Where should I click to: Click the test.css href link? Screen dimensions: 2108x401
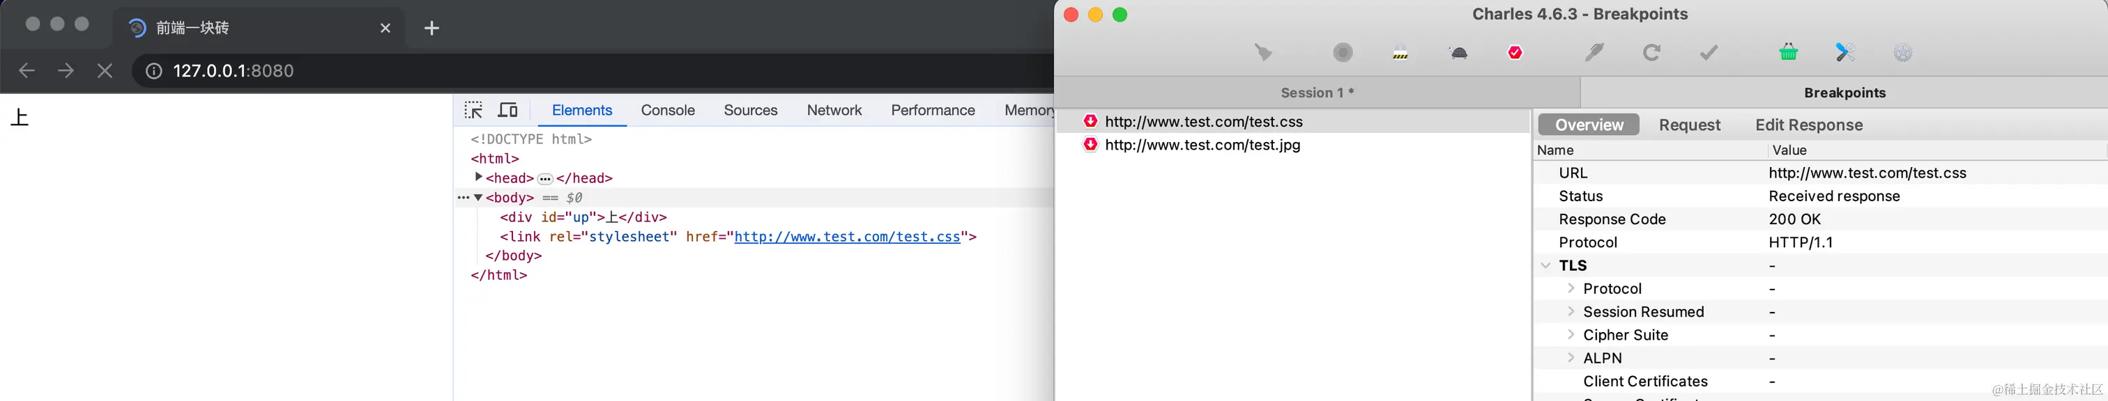coord(846,237)
